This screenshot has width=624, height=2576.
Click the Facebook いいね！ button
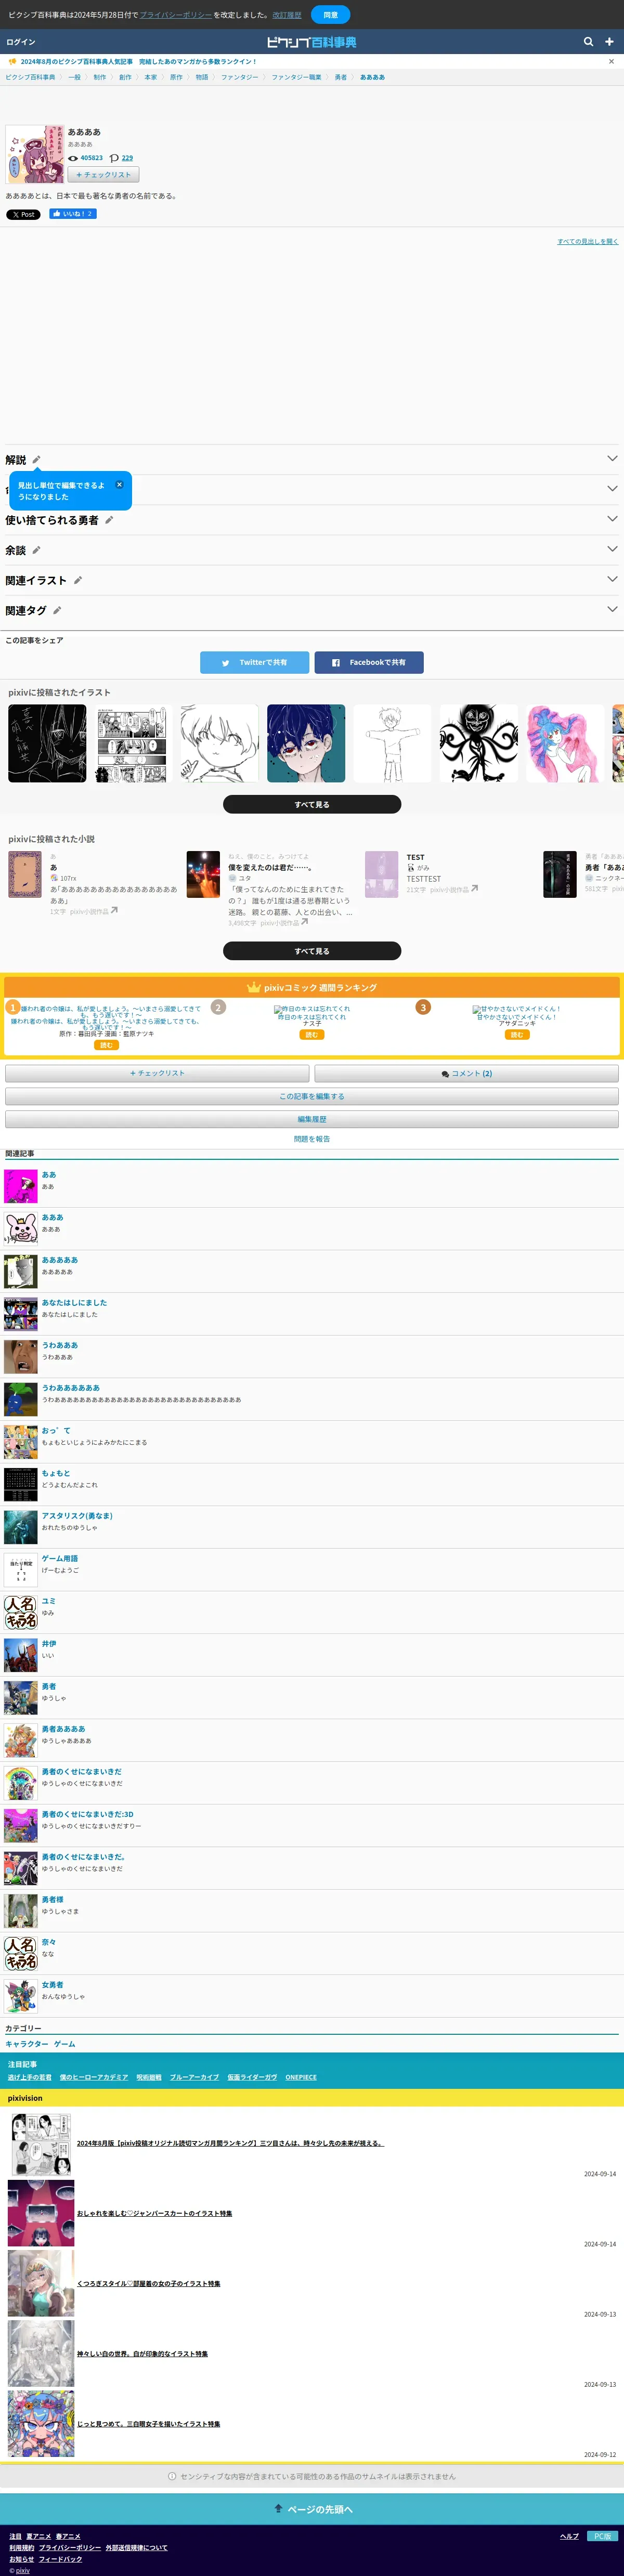[73, 214]
